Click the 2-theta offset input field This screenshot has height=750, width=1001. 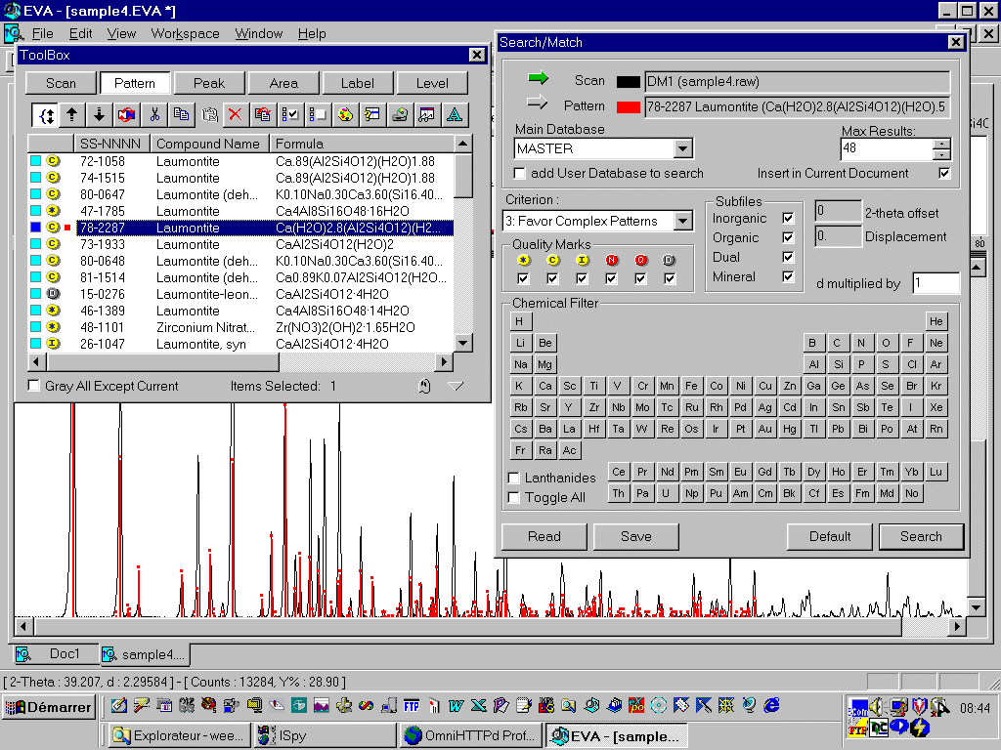838,211
